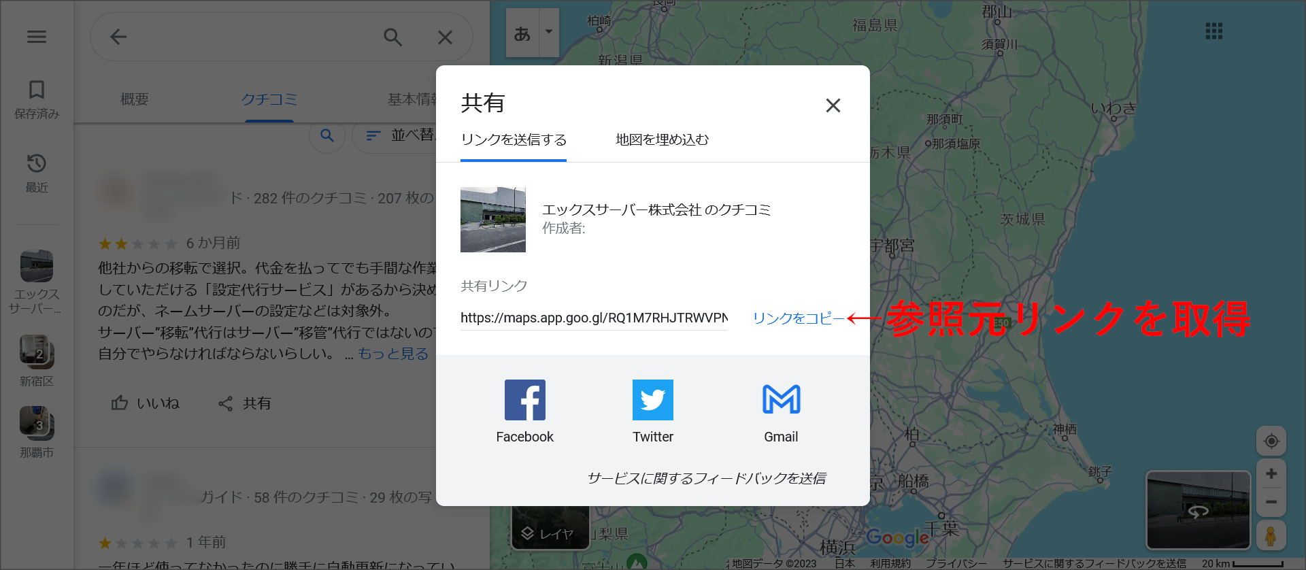The width and height of the screenshot is (1306, 570).
Task: Open 最近 recent history
Action: click(x=37, y=173)
